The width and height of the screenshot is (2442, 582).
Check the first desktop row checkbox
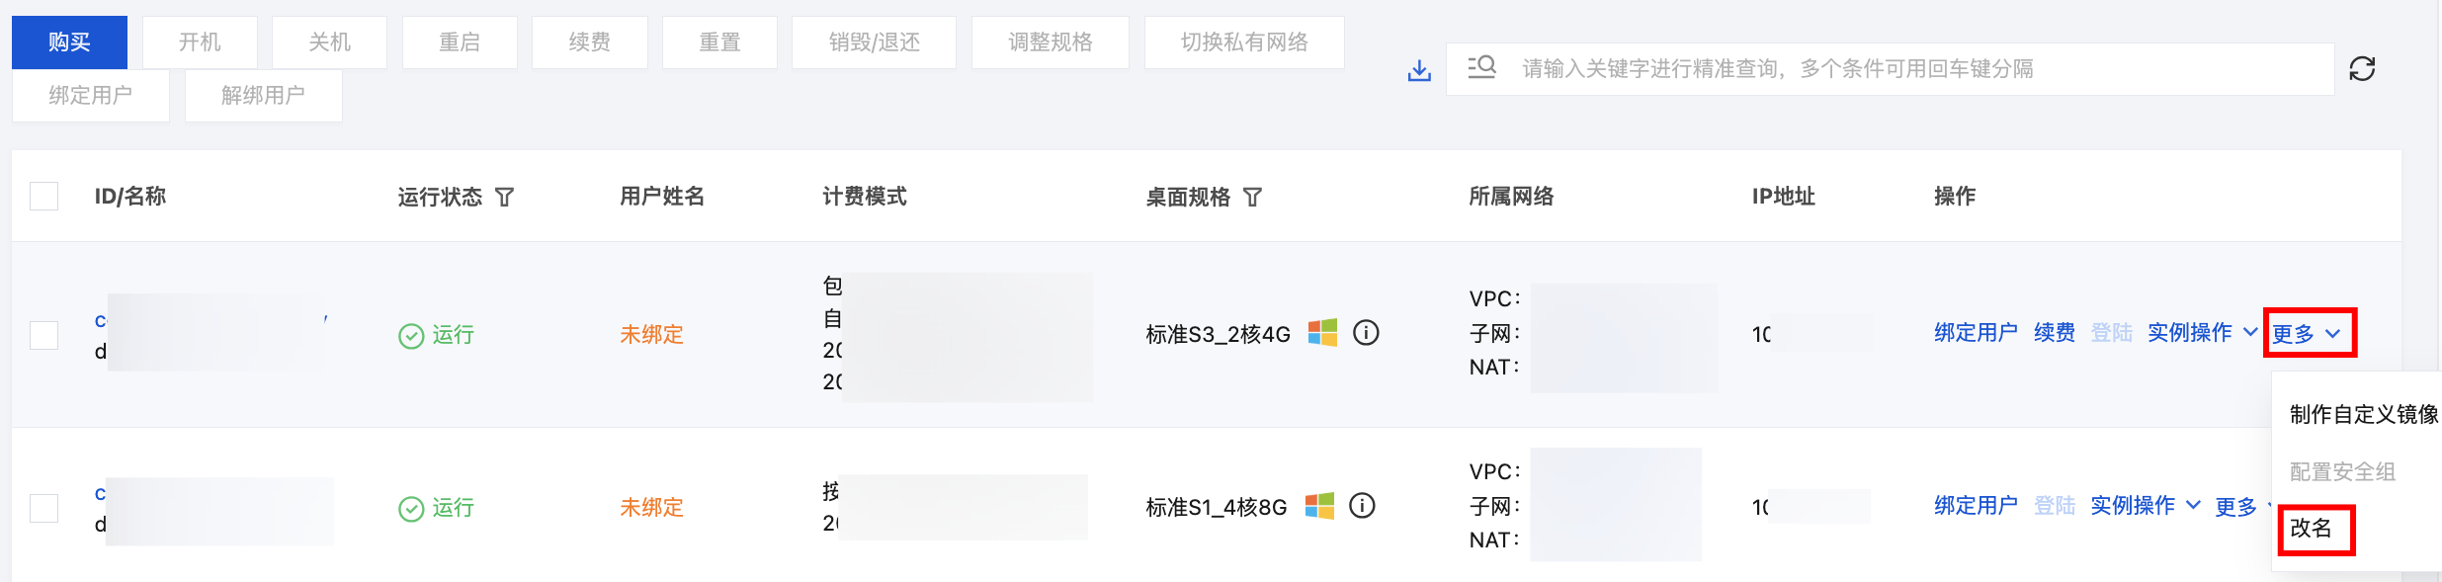pos(44,335)
